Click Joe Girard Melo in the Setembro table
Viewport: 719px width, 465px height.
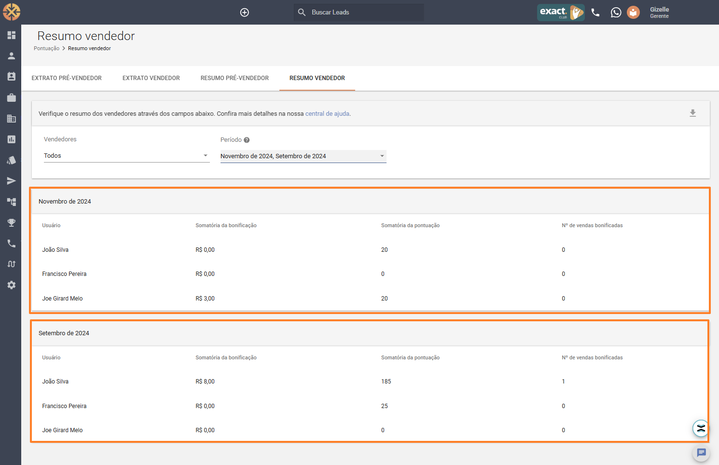[x=62, y=430]
